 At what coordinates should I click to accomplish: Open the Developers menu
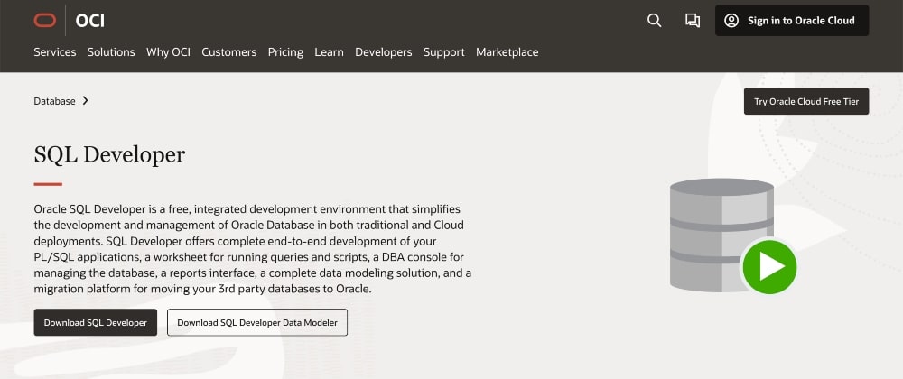(x=383, y=52)
